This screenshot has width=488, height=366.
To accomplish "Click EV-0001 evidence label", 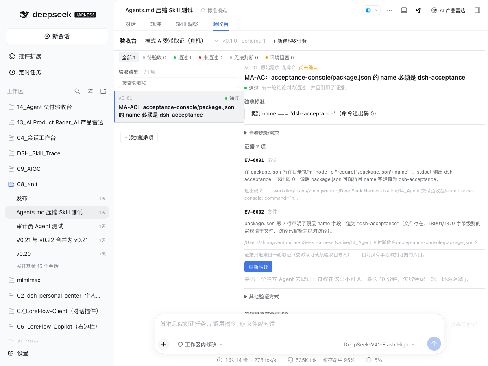I will tap(254, 160).
